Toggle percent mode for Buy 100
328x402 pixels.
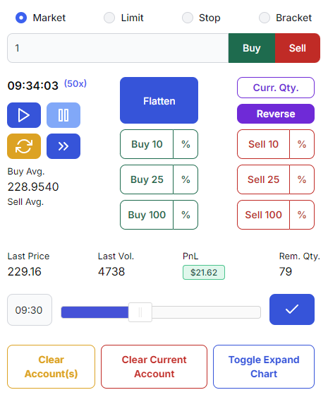click(186, 215)
